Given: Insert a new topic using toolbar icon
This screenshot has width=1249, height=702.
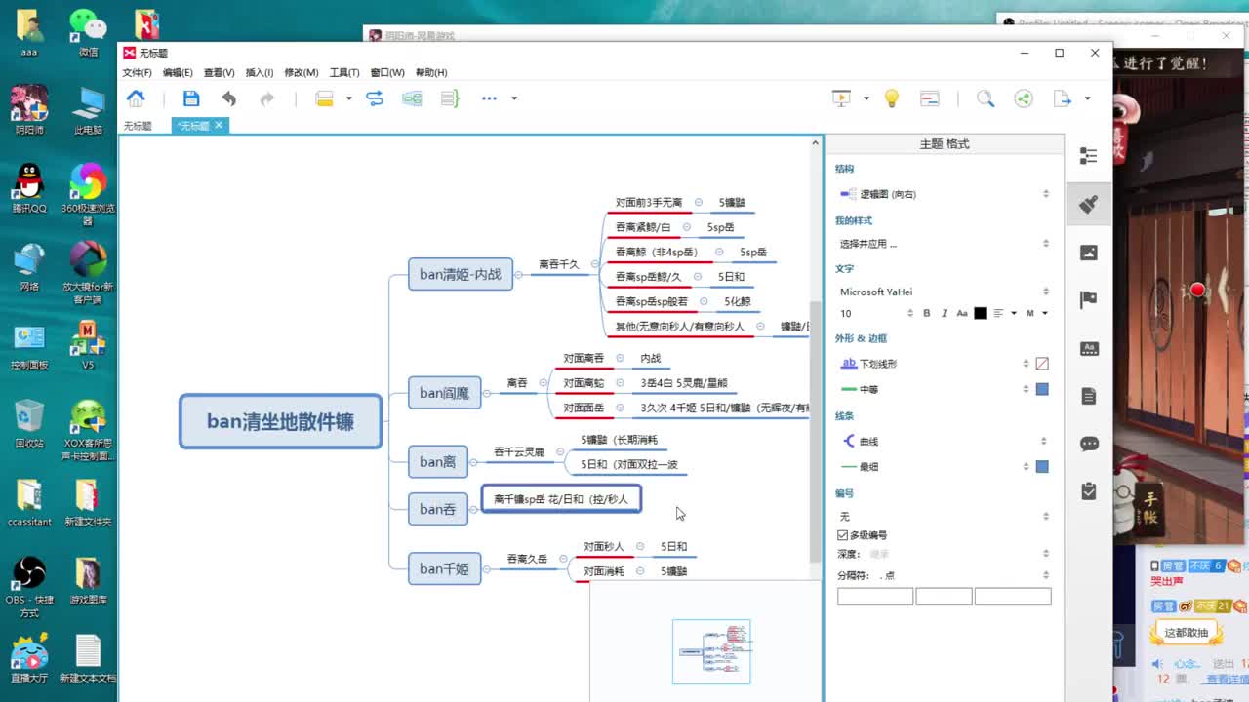Looking at the screenshot, I should click(325, 98).
